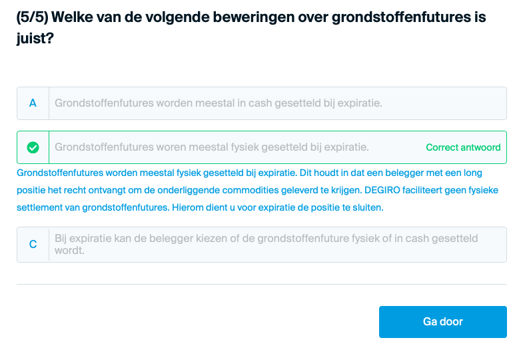515x350 pixels.
Task: Click the phrase 'settlement van grondstoffenfutures'
Action: (x=93, y=208)
